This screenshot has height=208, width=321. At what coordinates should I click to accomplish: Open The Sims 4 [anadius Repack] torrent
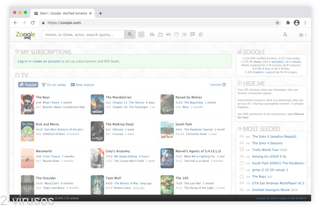(x=274, y=136)
